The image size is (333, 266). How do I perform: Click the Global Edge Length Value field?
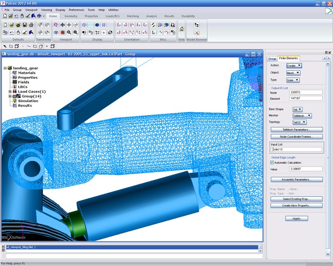(x=306, y=169)
